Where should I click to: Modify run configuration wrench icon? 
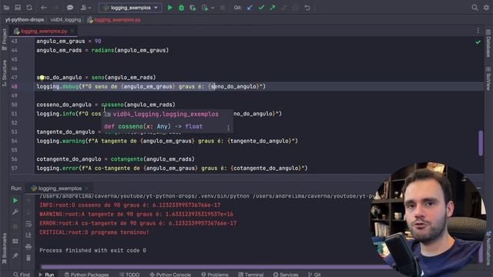coord(15,212)
